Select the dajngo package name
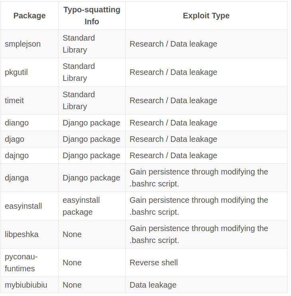 pos(17,155)
